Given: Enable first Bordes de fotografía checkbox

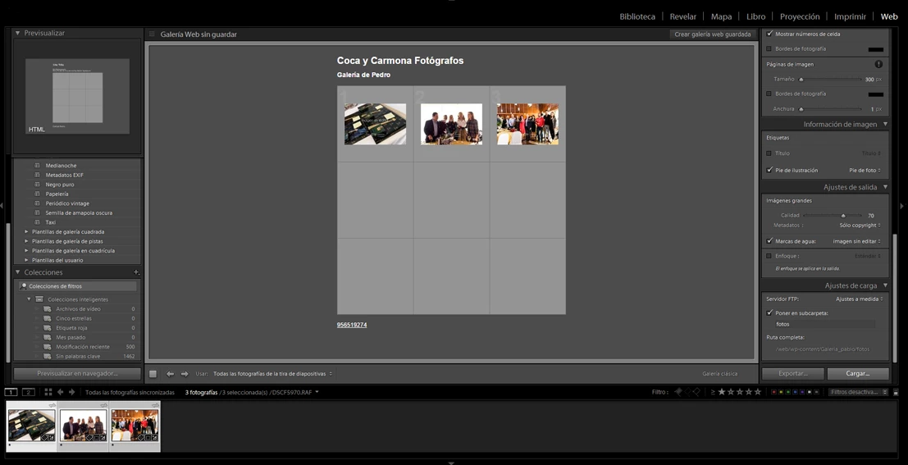Looking at the screenshot, I should (x=769, y=49).
